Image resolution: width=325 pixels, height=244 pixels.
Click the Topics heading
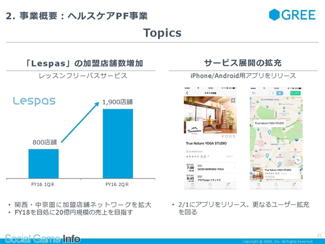click(162, 33)
